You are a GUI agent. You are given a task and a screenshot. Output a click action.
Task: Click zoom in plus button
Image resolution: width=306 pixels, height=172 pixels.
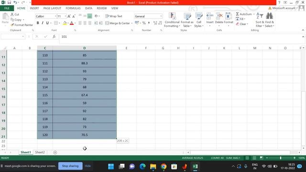pyautogui.click(x=295, y=158)
